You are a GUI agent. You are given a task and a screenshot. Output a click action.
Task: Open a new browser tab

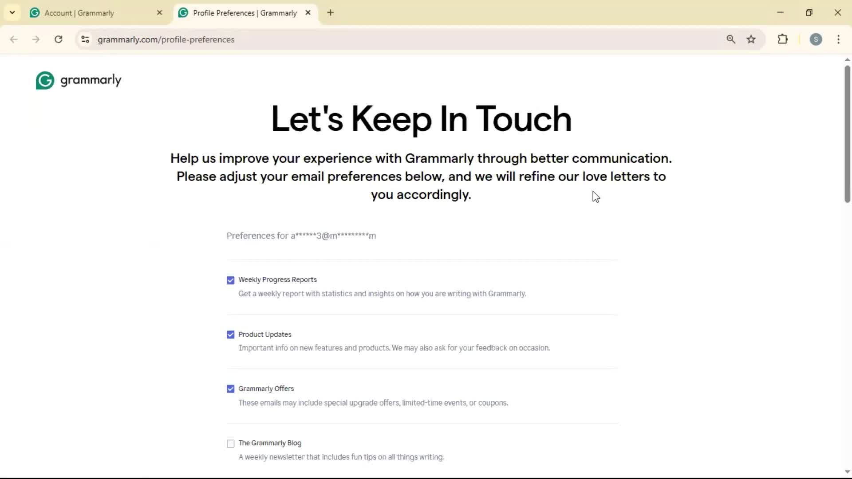[x=330, y=13]
